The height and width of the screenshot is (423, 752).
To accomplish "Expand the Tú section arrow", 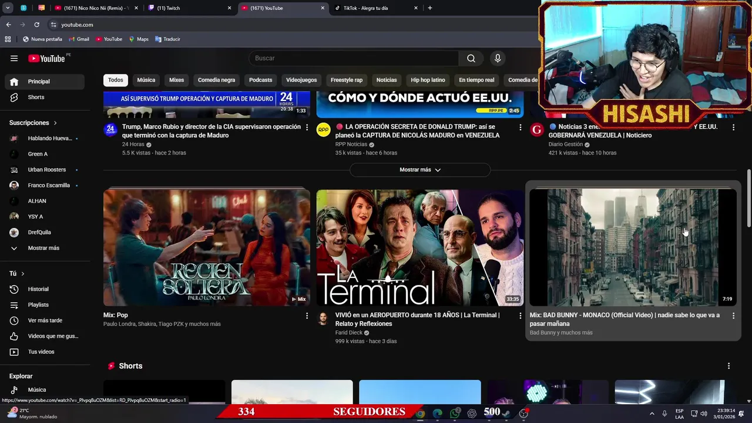I will click(x=23, y=274).
